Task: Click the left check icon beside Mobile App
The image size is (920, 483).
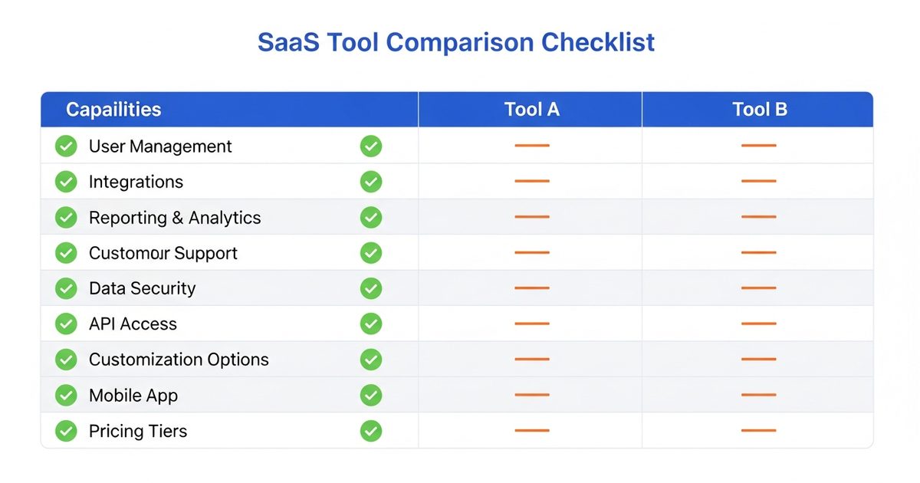Action: pyautogui.click(x=66, y=396)
